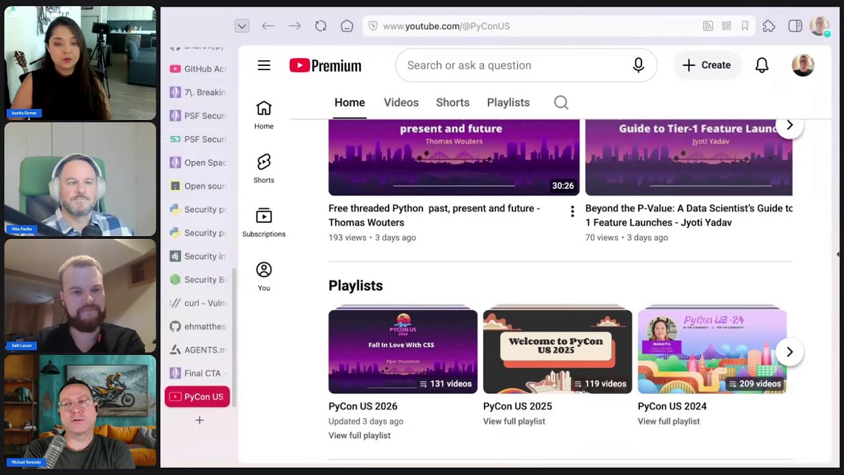View full playlist for PyCon US 2025
Viewport: 844px width, 475px height.
pyautogui.click(x=514, y=421)
